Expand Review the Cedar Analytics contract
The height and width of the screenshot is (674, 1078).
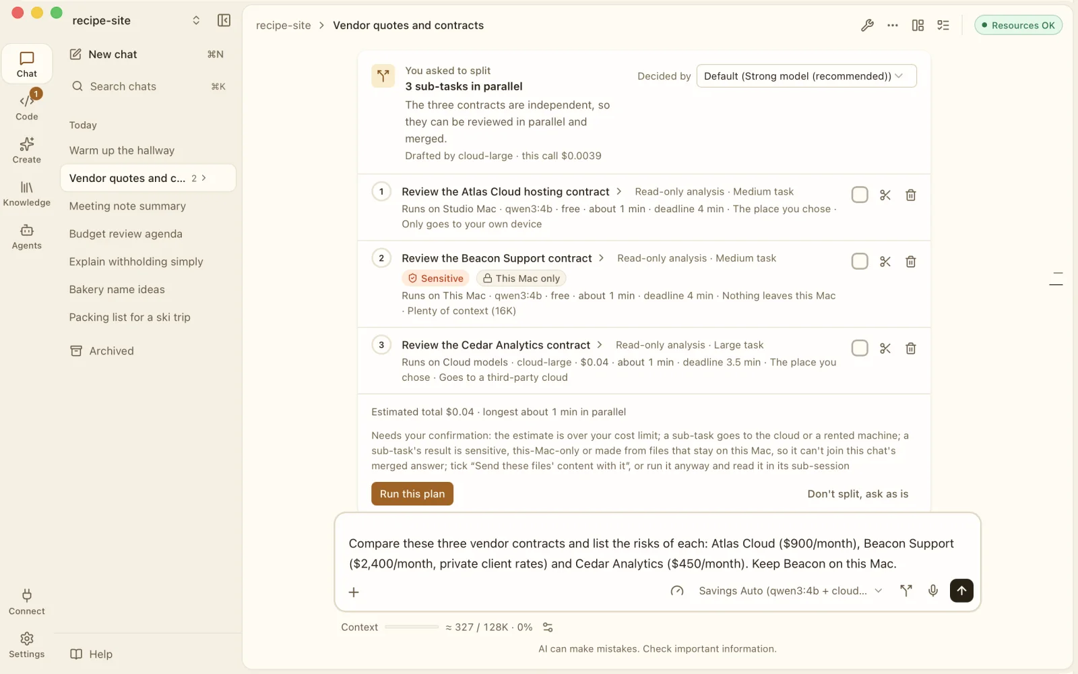point(503,346)
